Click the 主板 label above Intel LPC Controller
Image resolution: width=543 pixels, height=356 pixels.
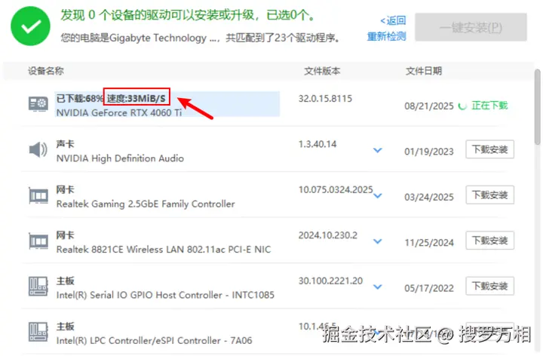coord(66,327)
